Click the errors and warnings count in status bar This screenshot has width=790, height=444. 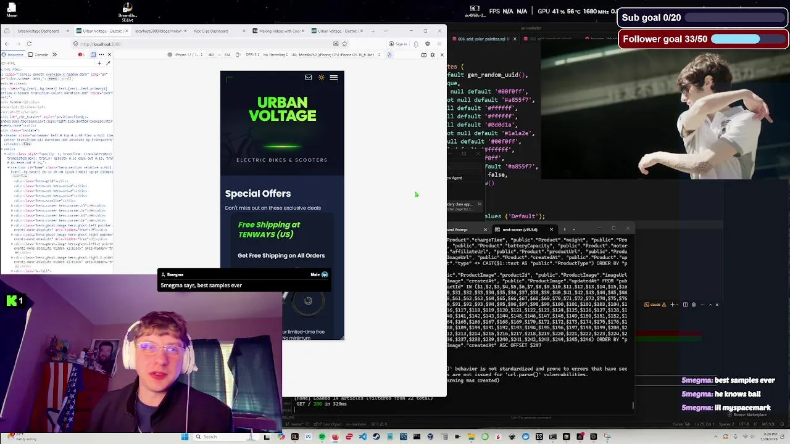pos(378,424)
